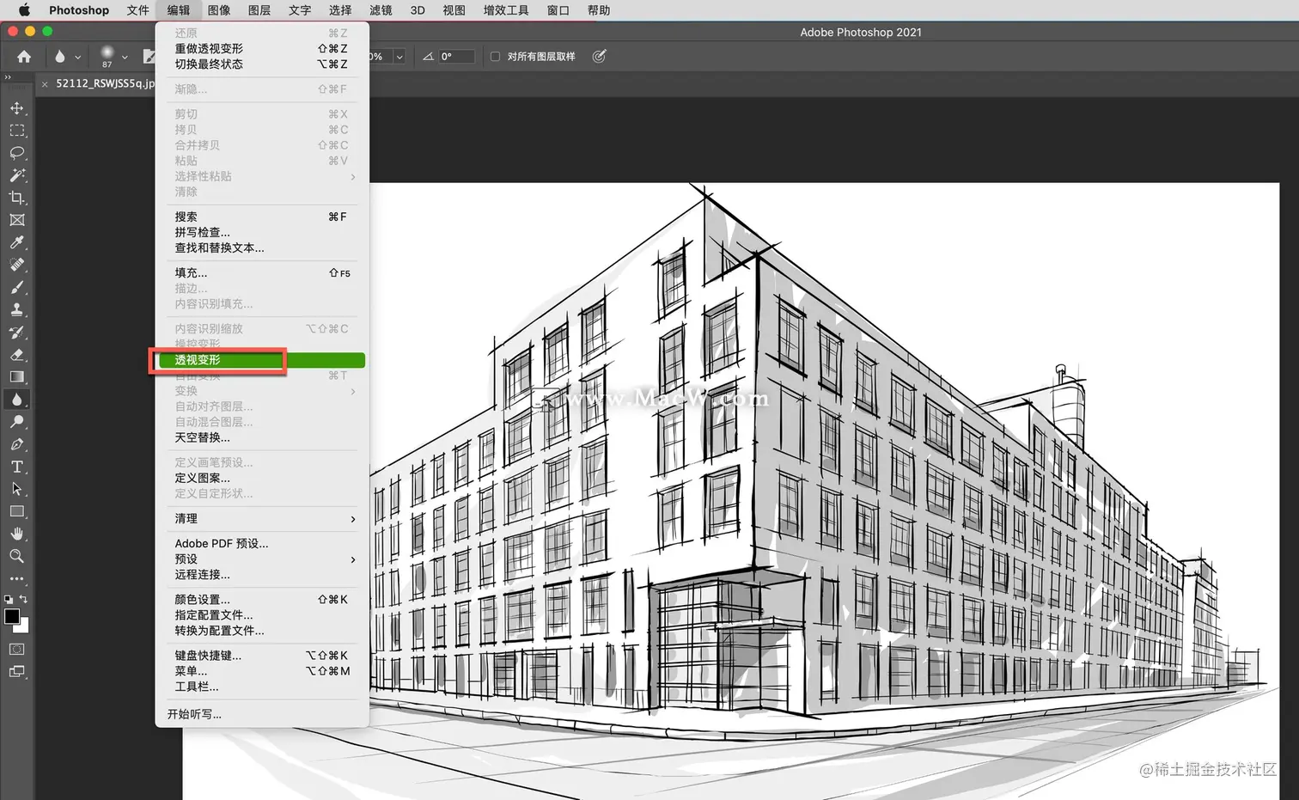This screenshot has width=1299, height=800.
Task: Select the Pen tool
Action: pyautogui.click(x=17, y=444)
